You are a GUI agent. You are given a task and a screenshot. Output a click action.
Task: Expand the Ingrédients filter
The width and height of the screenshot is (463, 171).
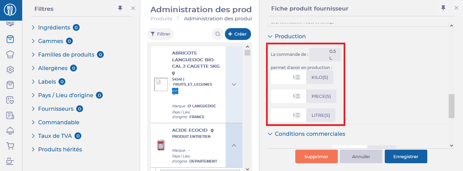pyautogui.click(x=54, y=27)
